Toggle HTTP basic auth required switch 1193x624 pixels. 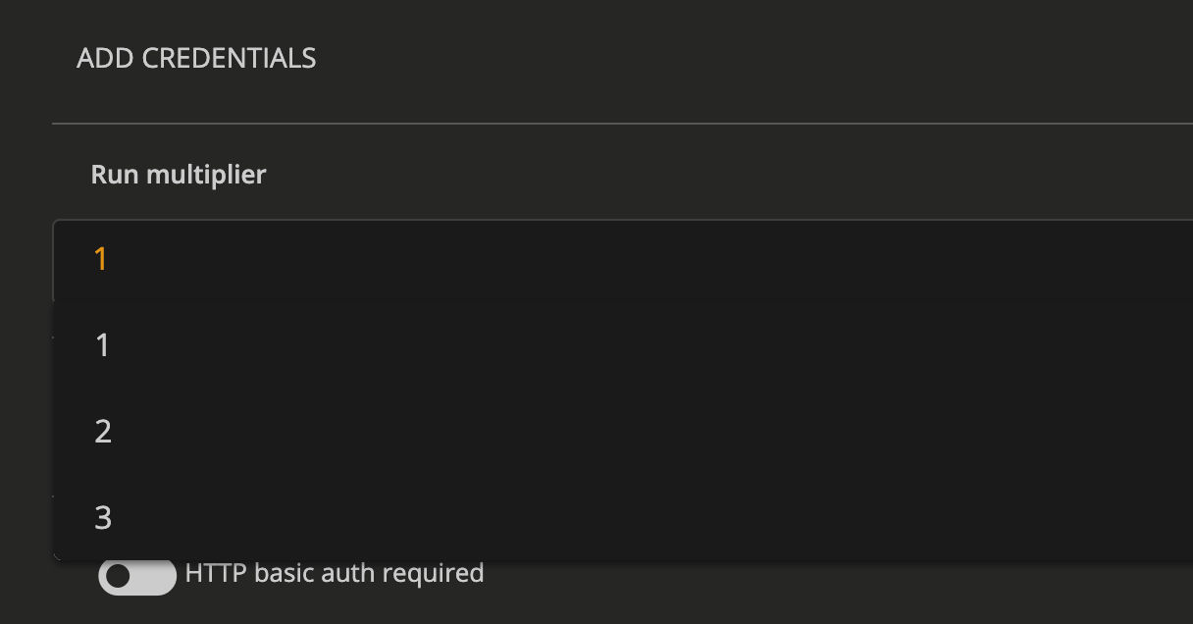pyautogui.click(x=136, y=576)
